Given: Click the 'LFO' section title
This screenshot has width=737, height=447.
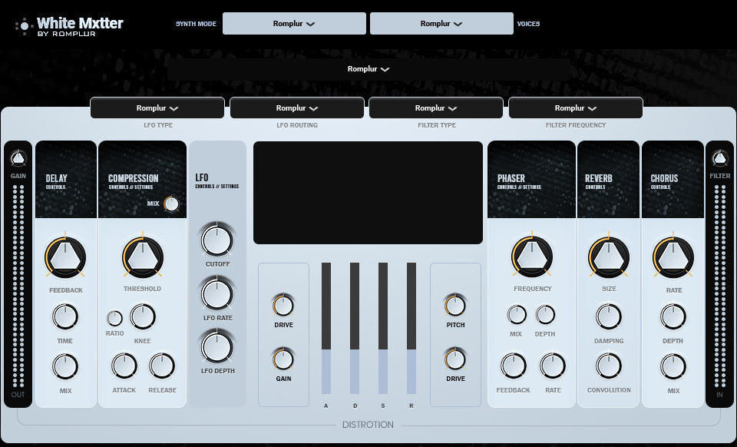Looking at the screenshot, I should (202, 177).
